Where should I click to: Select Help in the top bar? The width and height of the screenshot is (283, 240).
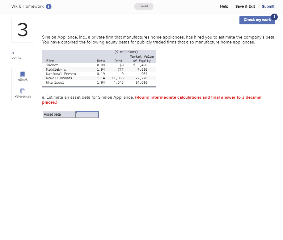tap(224, 6)
